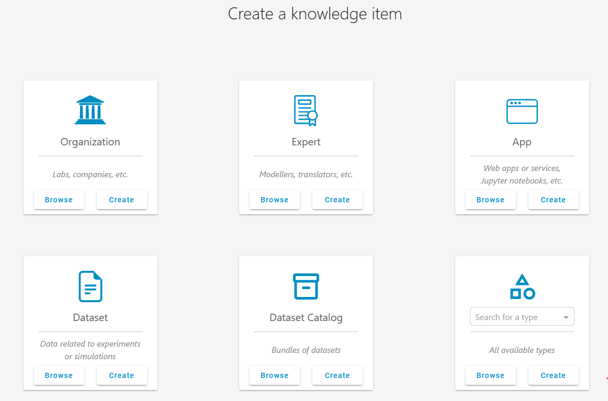This screenshot has height=401, width=608.
Task: Click 'All available types' description
Action: click(x=522, y=350)
